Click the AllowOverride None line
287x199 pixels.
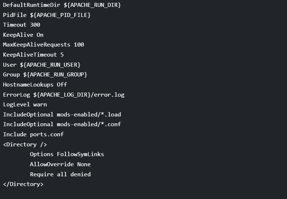pos(60,164)
